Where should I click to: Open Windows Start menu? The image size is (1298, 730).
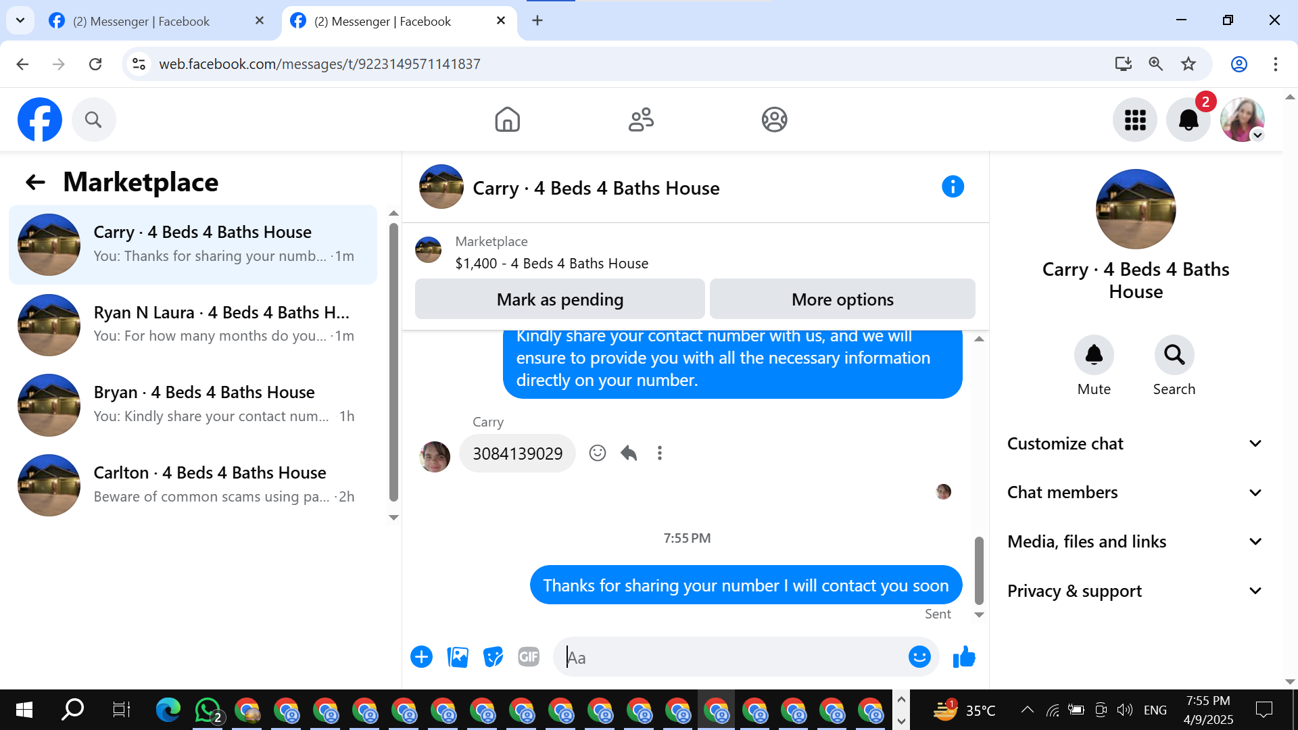24,710
